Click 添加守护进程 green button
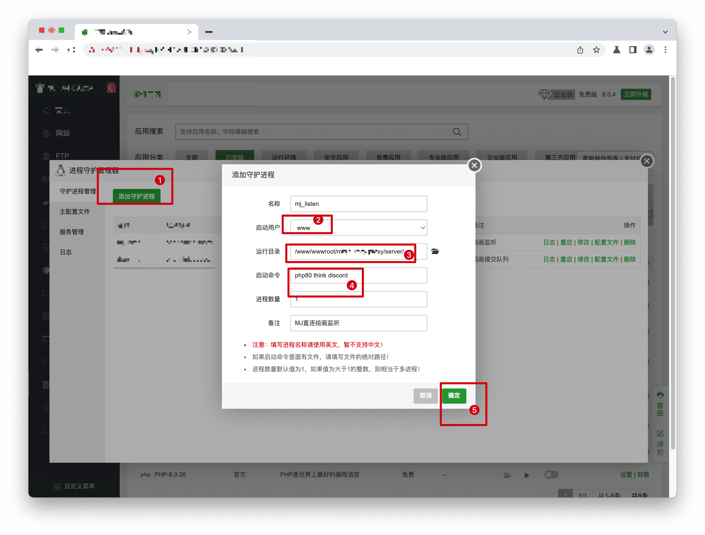Screen dimensions: 705x535 click(136, 196)
